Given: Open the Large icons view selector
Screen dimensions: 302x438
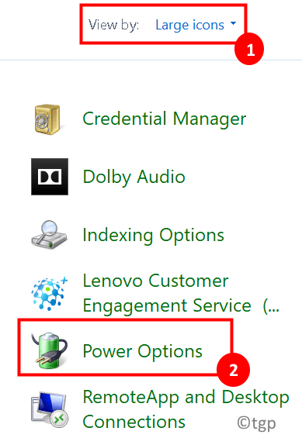Looking at the screenshot, I should click(196, 25).
